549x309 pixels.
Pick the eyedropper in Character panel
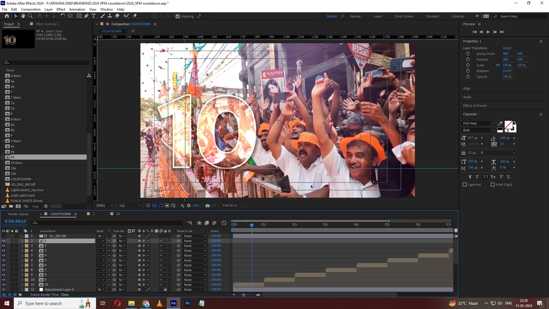coord(500,124)
